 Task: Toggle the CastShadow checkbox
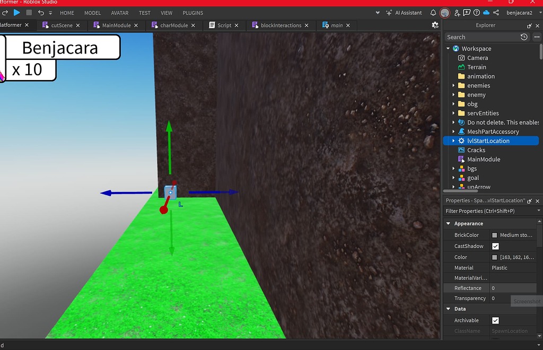pos(496,246)
